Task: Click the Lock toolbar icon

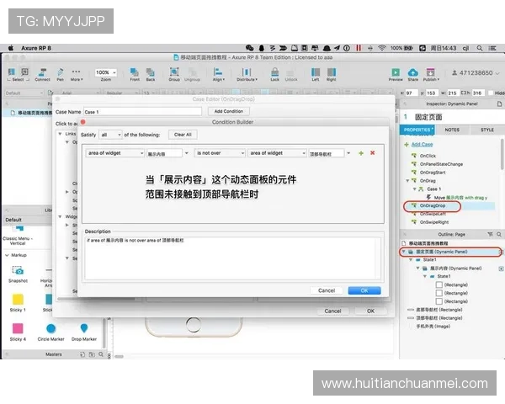Action: tap(274, 74)
